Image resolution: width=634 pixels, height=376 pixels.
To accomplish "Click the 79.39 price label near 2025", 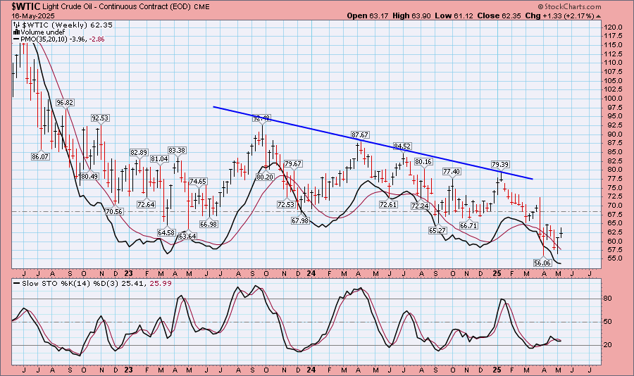I will pos(500,164).
